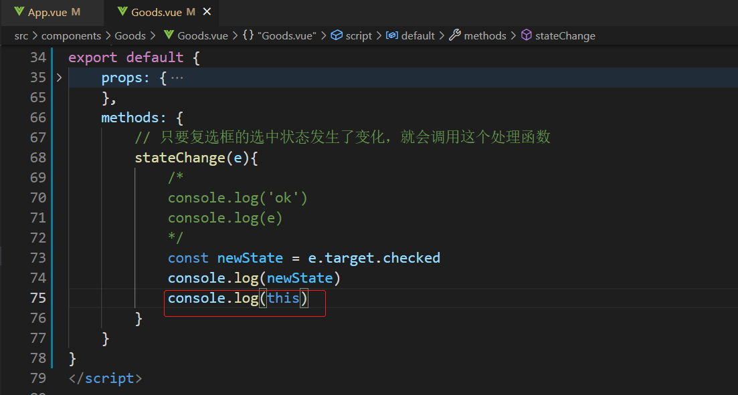Close the Goods.vue tab
Screen dimensions: 738x395
tap(207, 12)
